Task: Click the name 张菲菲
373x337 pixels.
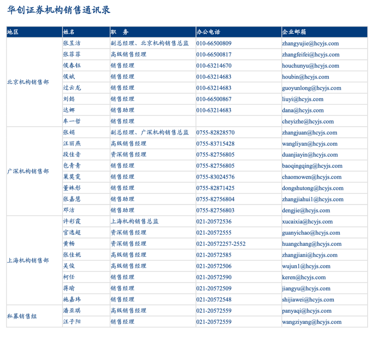Action: (72, 55)
